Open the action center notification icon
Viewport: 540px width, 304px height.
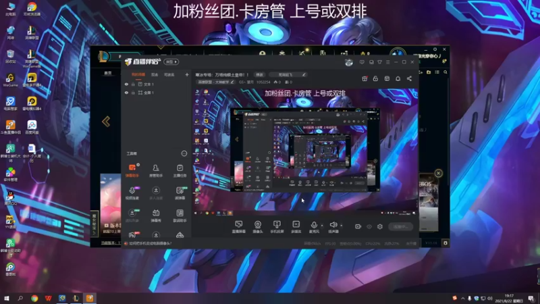pos(531,299)
